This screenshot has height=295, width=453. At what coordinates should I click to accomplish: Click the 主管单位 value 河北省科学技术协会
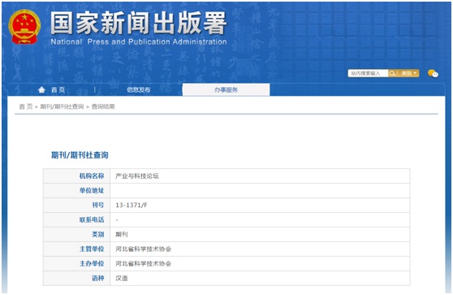[144, 249]
